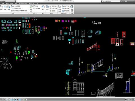Click the red stair railing section drawing
The image size is (135, 101).
[x=93, y=47]
